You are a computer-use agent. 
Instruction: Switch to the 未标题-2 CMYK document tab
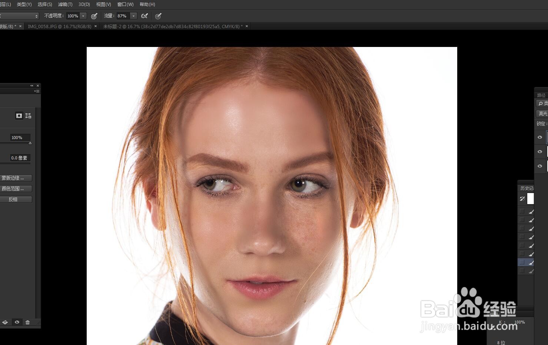click(x=173, y=26)
